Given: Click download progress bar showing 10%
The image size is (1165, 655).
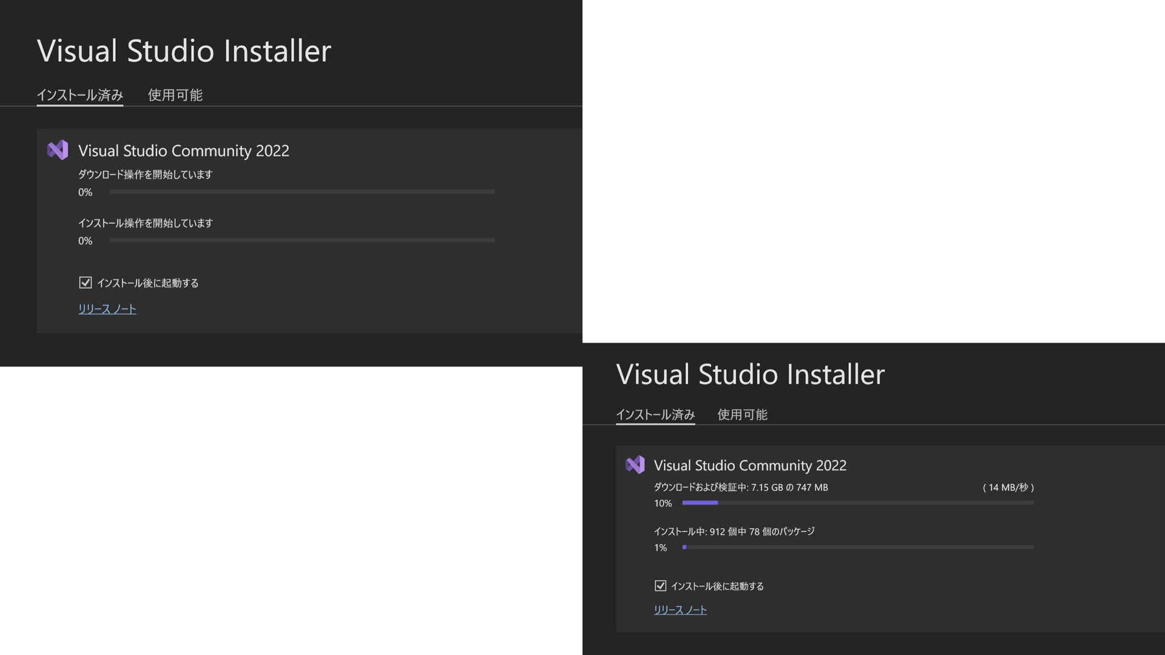Looking at the screenshot, I should point(858,503).
